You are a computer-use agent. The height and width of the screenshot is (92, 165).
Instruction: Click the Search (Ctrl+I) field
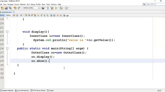click(154, 4)
